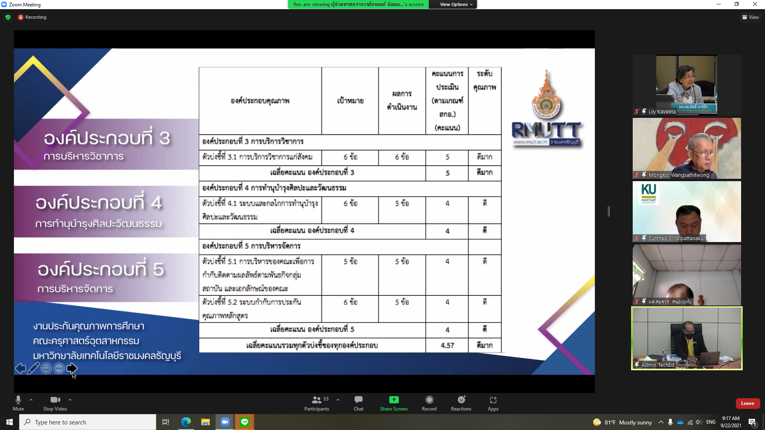Mute the microphone in Zoom

pos(18,403)
